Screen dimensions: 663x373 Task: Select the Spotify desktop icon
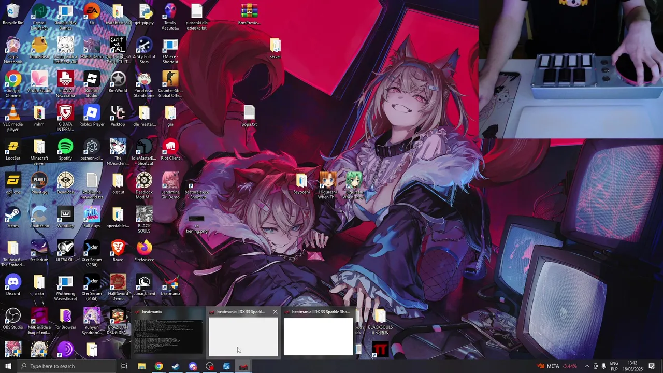point(65,150)
